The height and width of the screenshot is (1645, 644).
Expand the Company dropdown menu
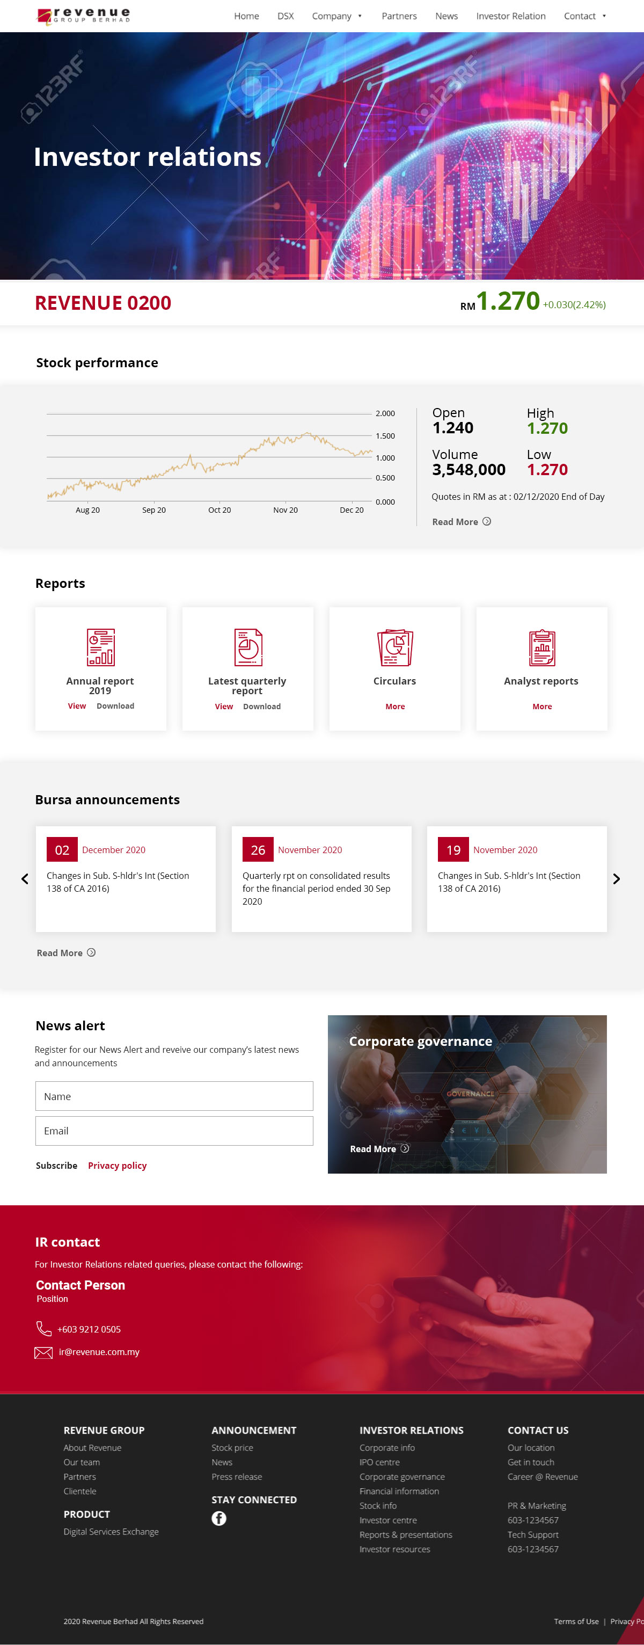point(337,16)
